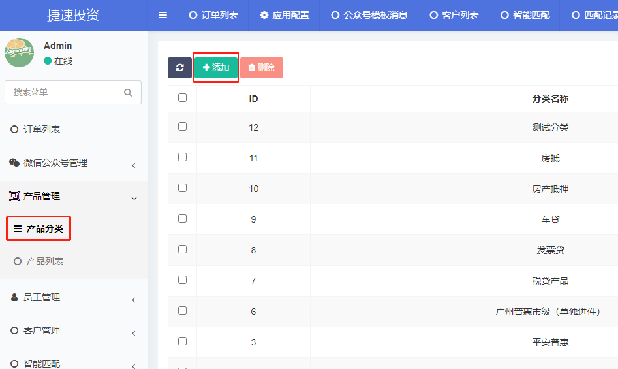Check the row for 平安普惠

(x=182, y=342)
